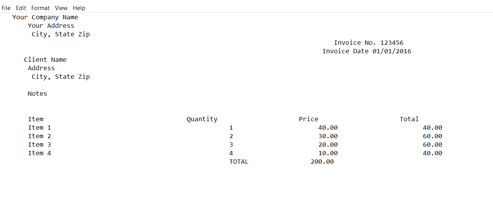
Task: Click the 'Total' column header text
Action: pos(409,119)
